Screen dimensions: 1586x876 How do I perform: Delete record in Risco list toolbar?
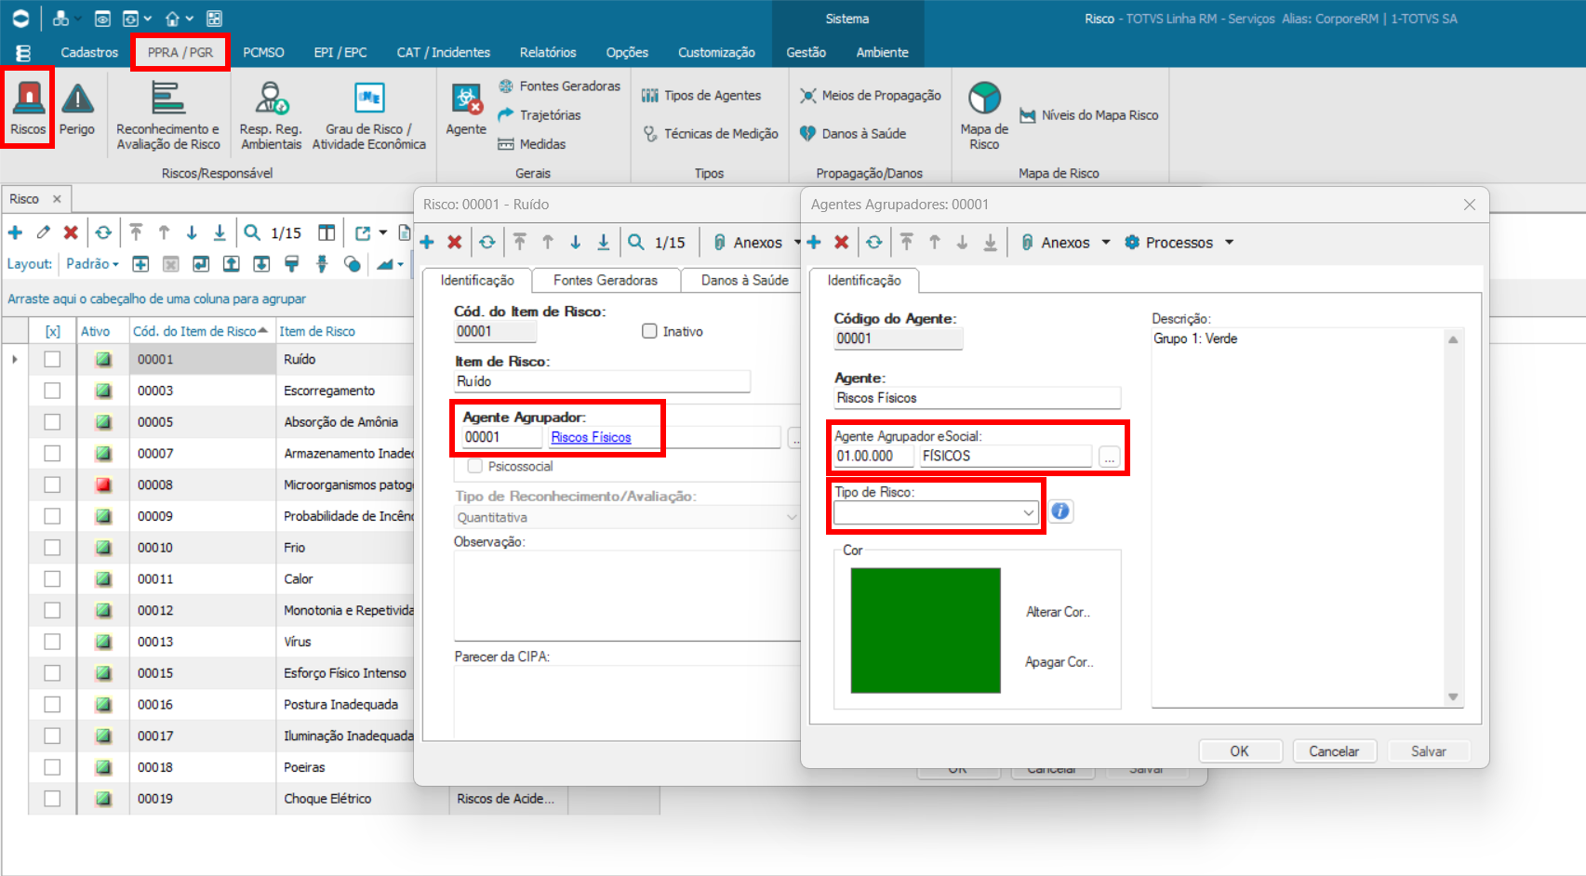click(71, 232)
